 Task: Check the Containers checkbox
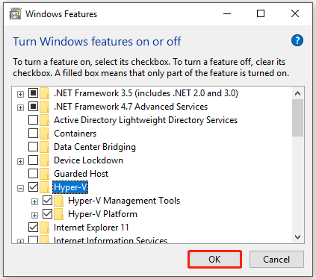point(33,134)
